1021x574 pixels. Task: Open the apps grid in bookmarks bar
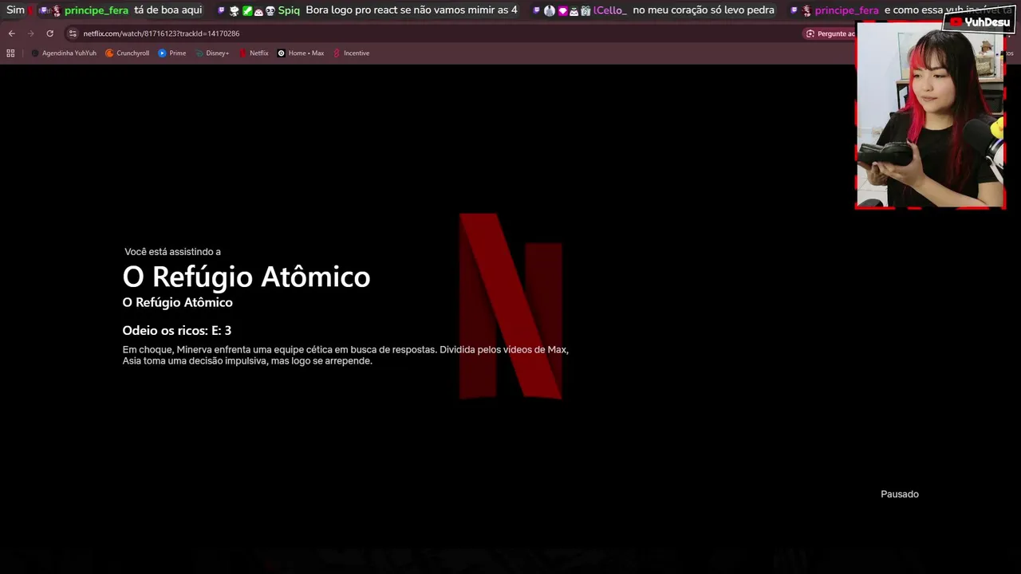pos(10,53)
